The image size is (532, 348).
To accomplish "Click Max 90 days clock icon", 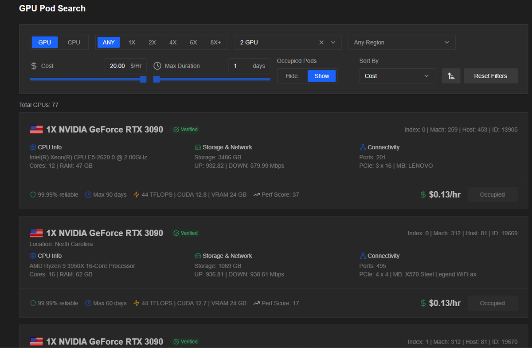I will (x=88, y=194).
